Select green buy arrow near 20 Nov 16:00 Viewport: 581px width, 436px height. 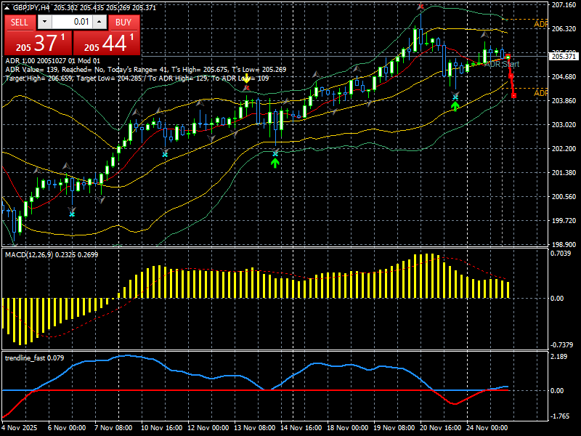(x=455, y=106)
